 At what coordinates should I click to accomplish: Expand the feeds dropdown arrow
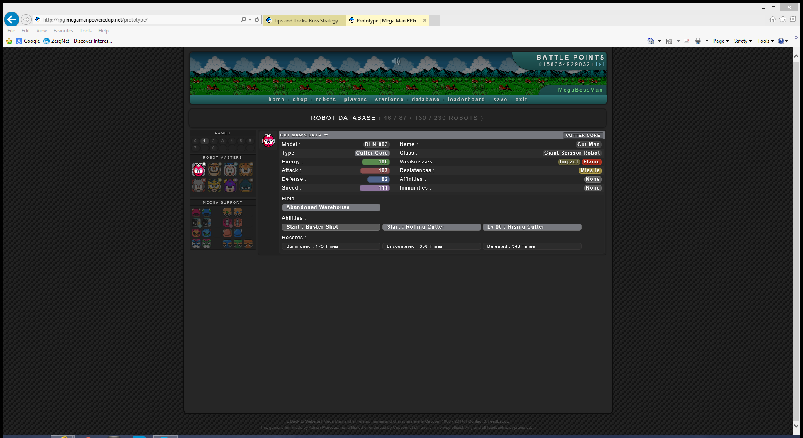678,41
